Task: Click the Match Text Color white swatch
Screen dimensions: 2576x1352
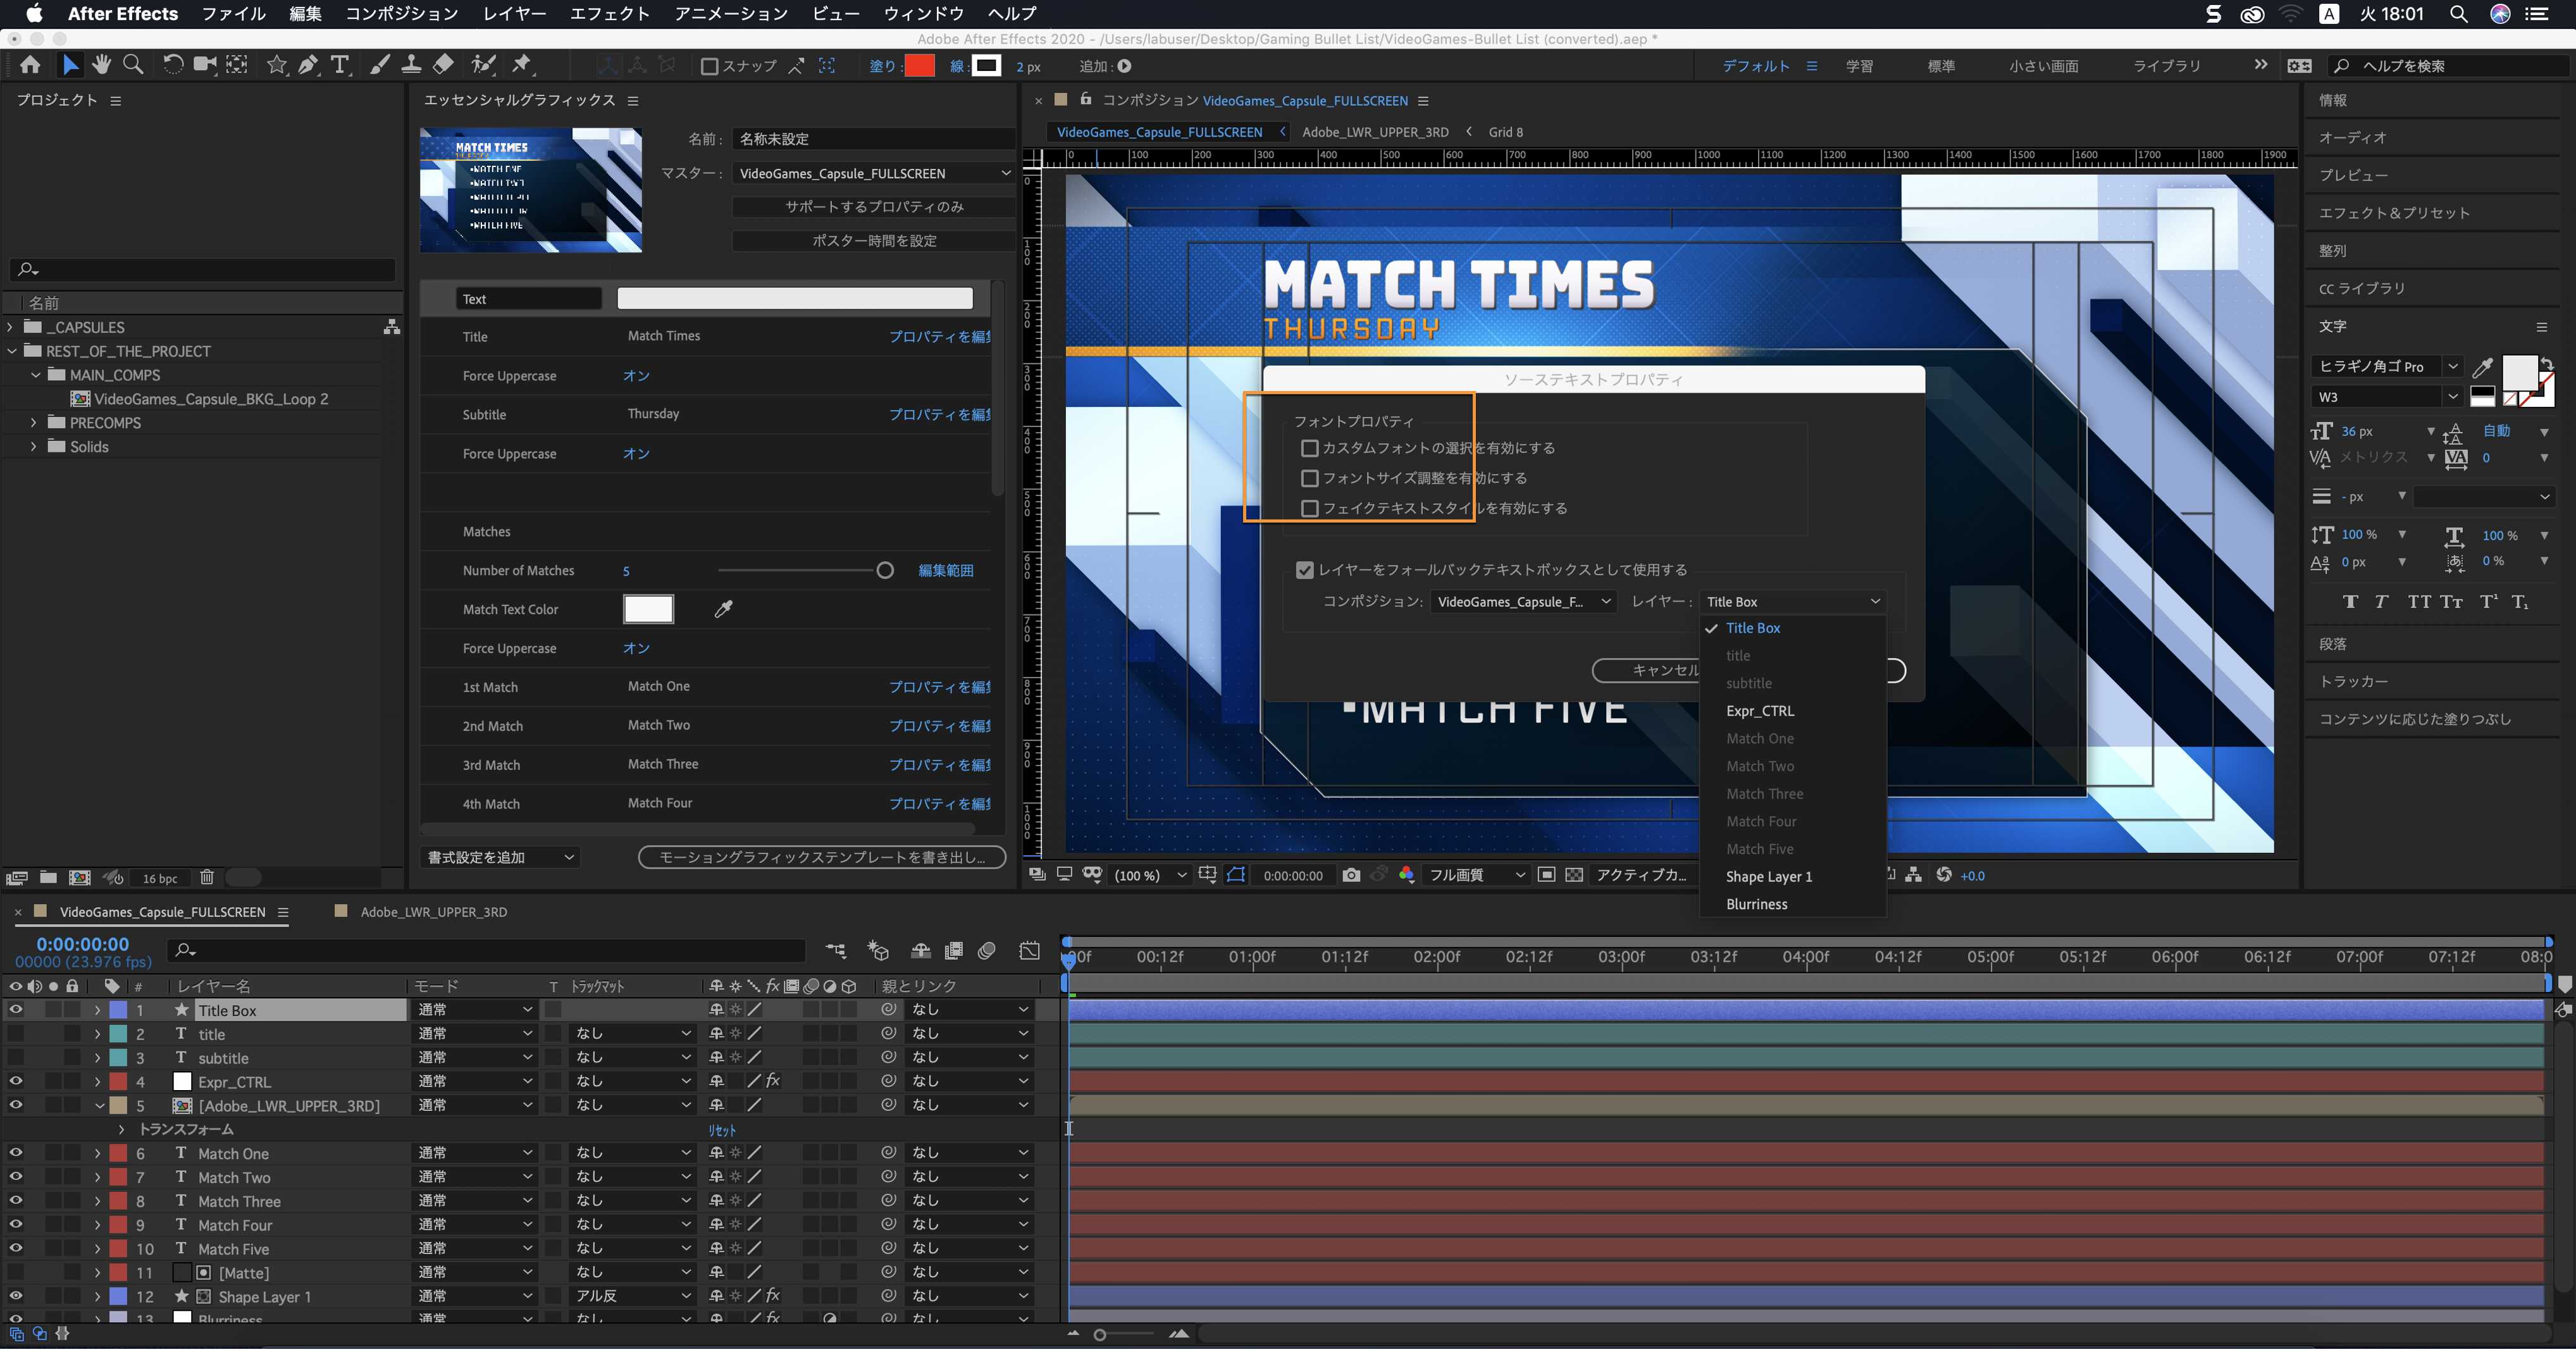Action: click(x=648, y=609)
